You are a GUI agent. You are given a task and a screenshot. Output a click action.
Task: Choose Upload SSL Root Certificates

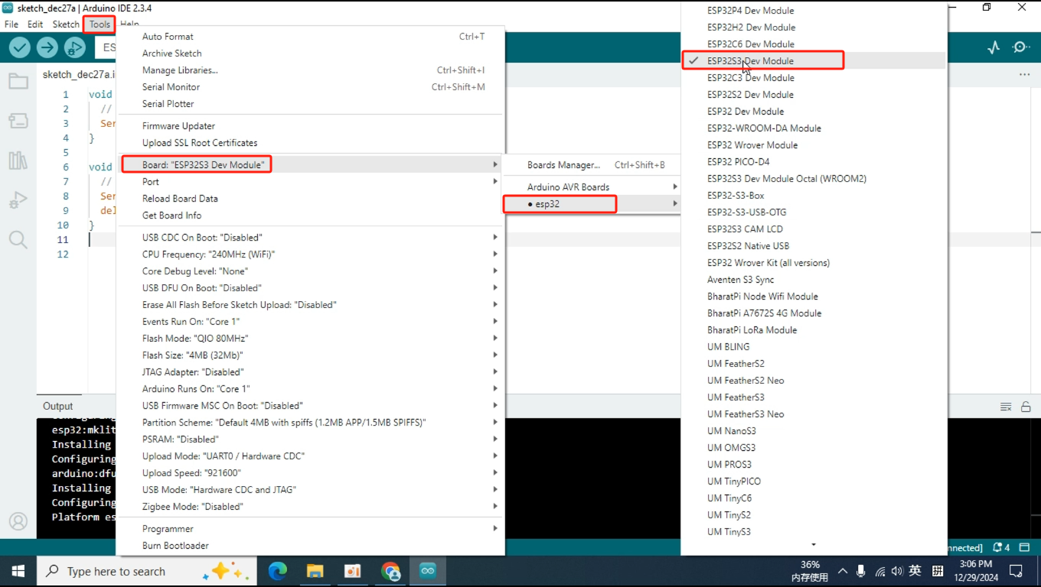(x=311, y=143)
